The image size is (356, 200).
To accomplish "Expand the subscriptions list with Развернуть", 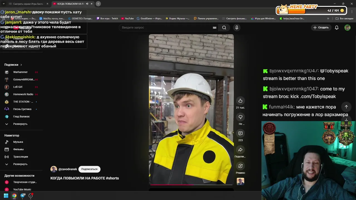I will point(21,124).
